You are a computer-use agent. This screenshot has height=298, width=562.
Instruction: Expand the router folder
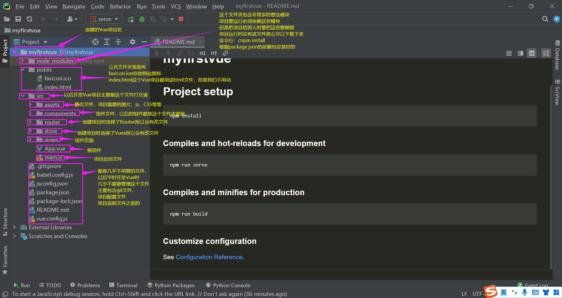[30, 122]
